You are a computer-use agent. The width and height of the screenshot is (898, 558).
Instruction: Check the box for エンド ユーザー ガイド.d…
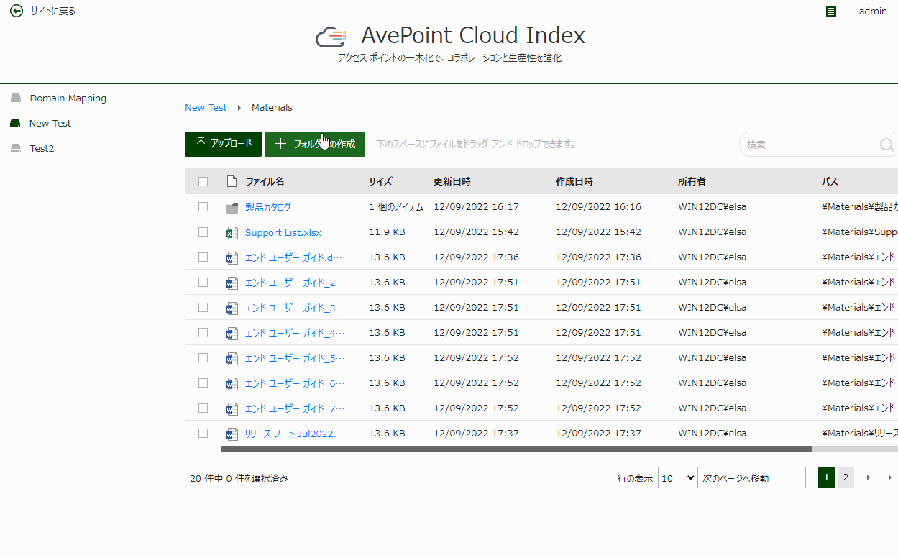pyautogui.click(x=203, y=257)
